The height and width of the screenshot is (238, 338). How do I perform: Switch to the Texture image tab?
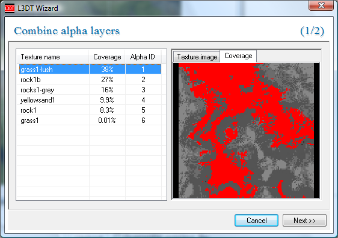coord(197,57)
